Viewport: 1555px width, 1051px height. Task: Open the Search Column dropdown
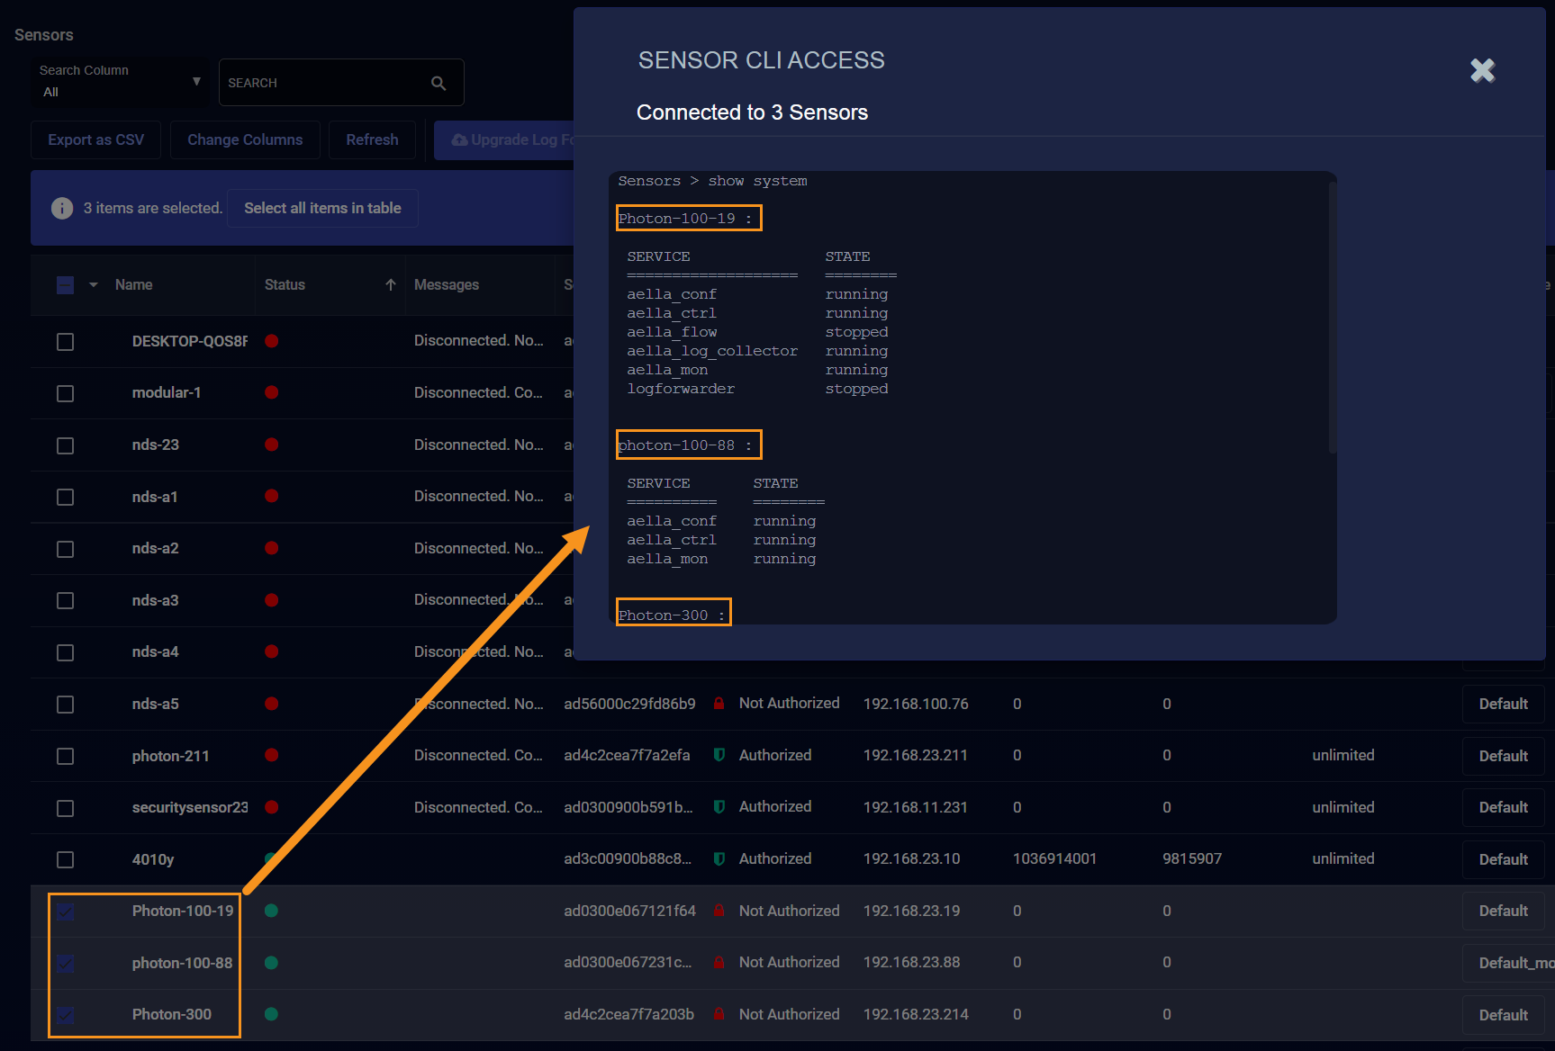tap(120, 83)
